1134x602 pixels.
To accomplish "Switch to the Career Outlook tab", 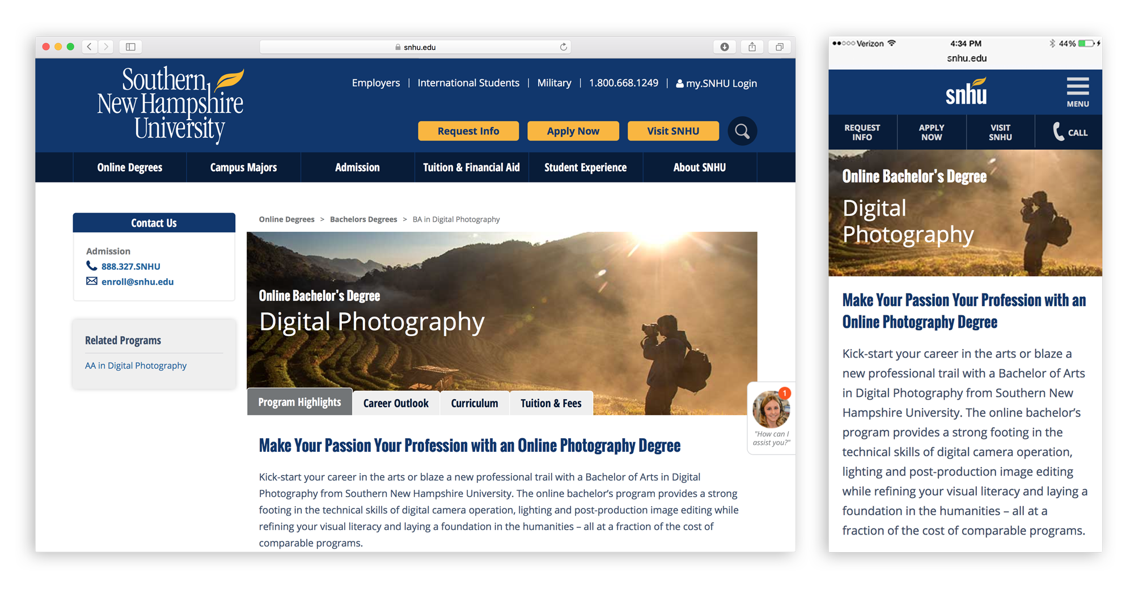I will click(x=396, y=403).
